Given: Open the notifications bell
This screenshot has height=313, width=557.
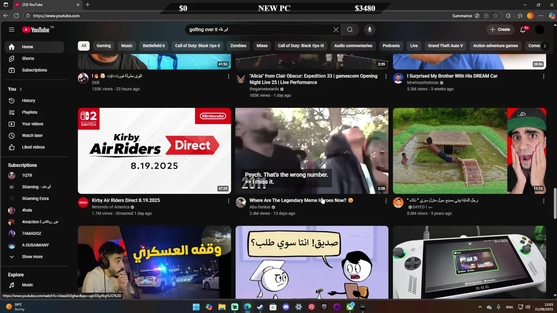Looking at the screenshot, I should 523,30.
